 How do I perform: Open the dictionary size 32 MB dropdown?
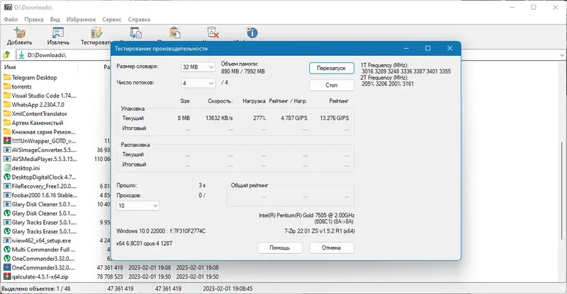pos(198,67)
